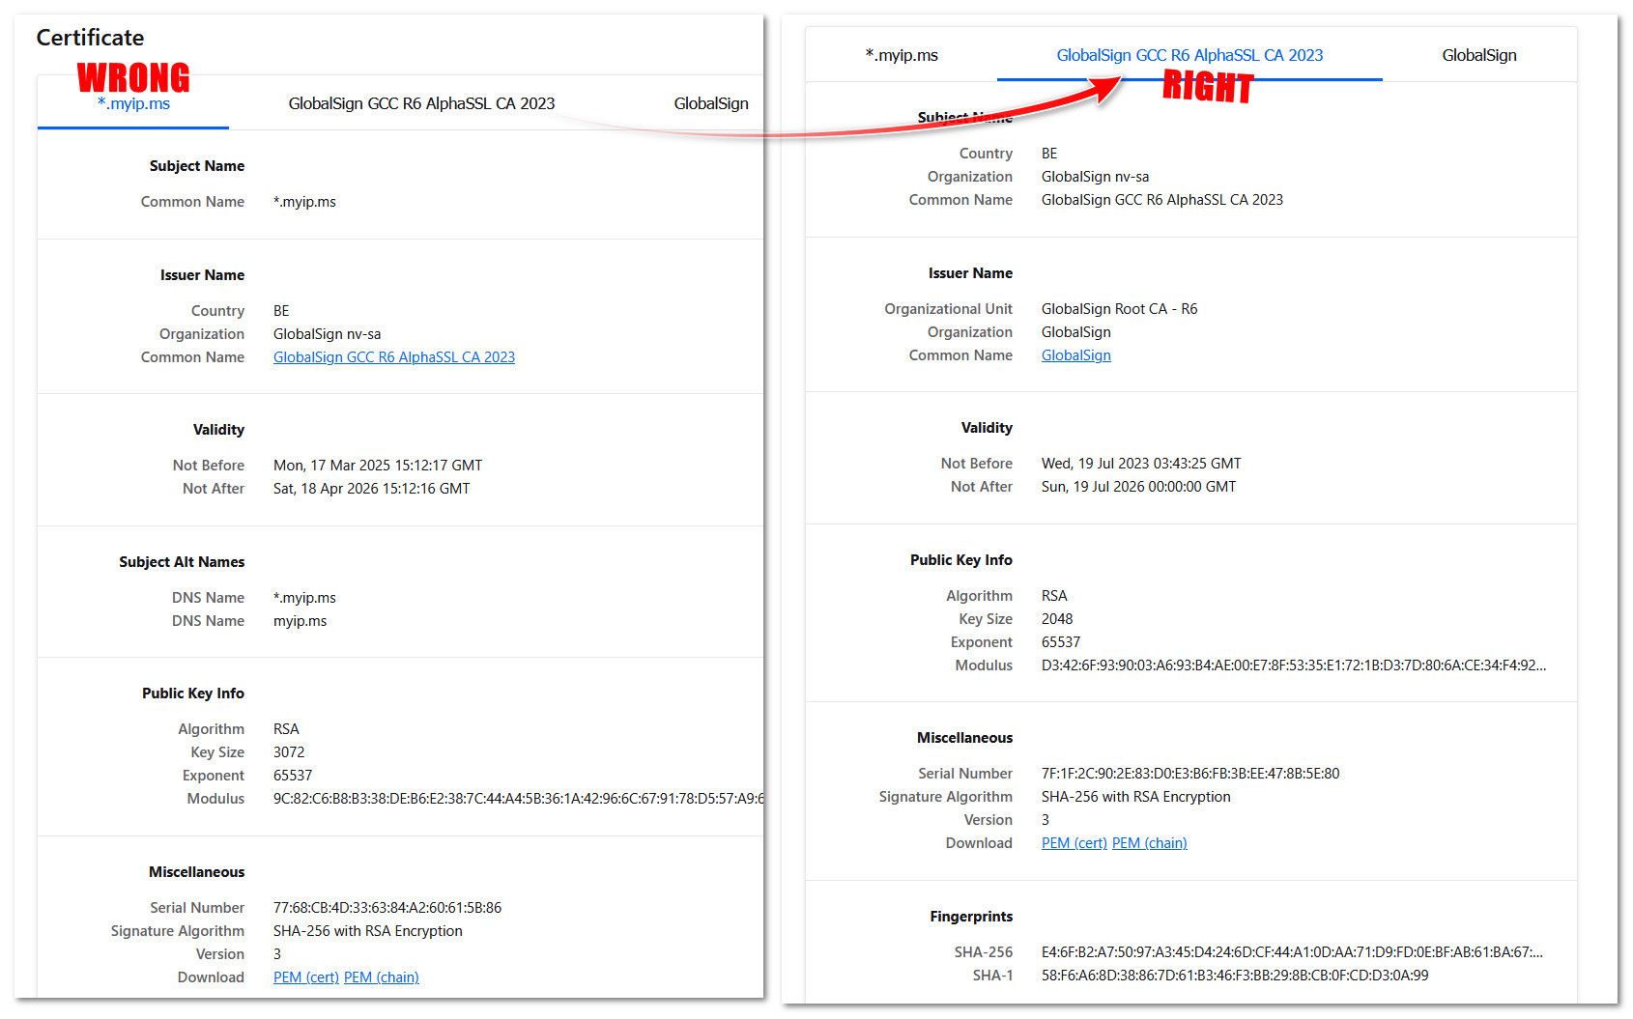
Task: Open the GlobalSign tab in the Fingerprints panel
Action: coord(1479,55)
